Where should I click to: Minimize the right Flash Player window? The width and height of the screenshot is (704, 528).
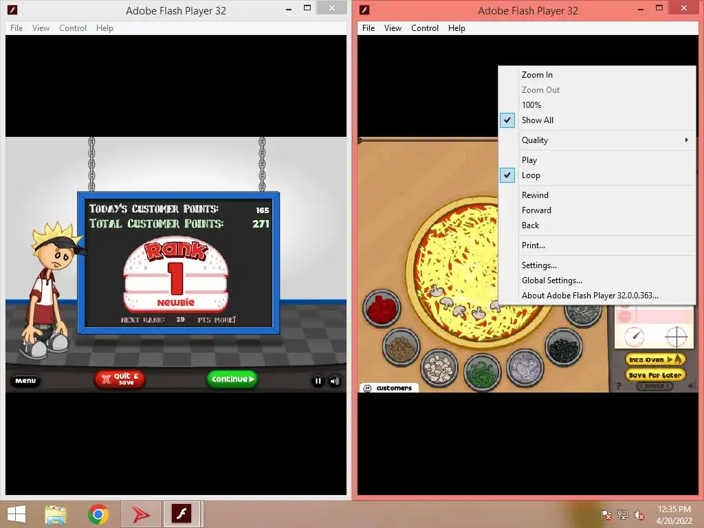tap(641, 8)
